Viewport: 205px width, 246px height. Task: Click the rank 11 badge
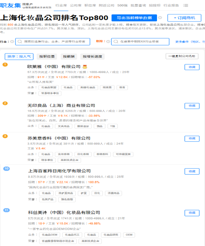point(7,210)
